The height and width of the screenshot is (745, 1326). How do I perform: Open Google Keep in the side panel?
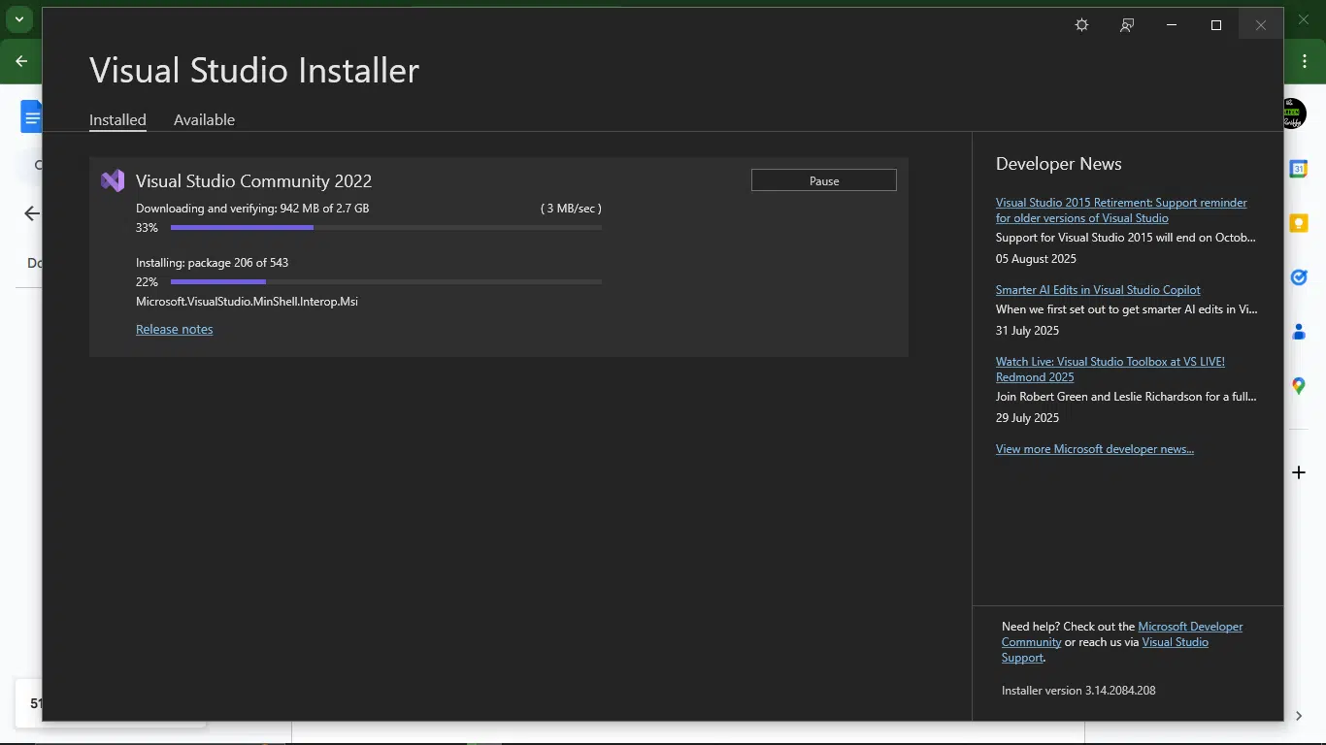(x=1299, y=223)
